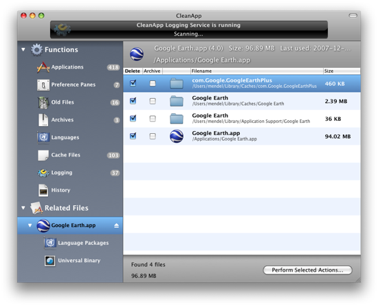Open the Logging icon item
The width and height of the screenshot is (378, 306).
[x=43, y=173]
